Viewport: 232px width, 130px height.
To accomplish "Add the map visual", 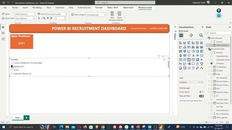I will pyautogui.click(x=181, y=56).
